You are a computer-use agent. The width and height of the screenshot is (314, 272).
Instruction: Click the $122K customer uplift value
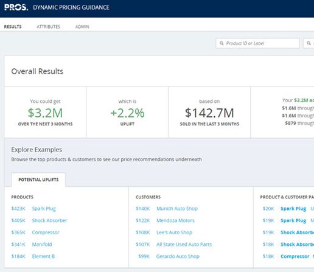pyautogui.click(x=143, y=220)
